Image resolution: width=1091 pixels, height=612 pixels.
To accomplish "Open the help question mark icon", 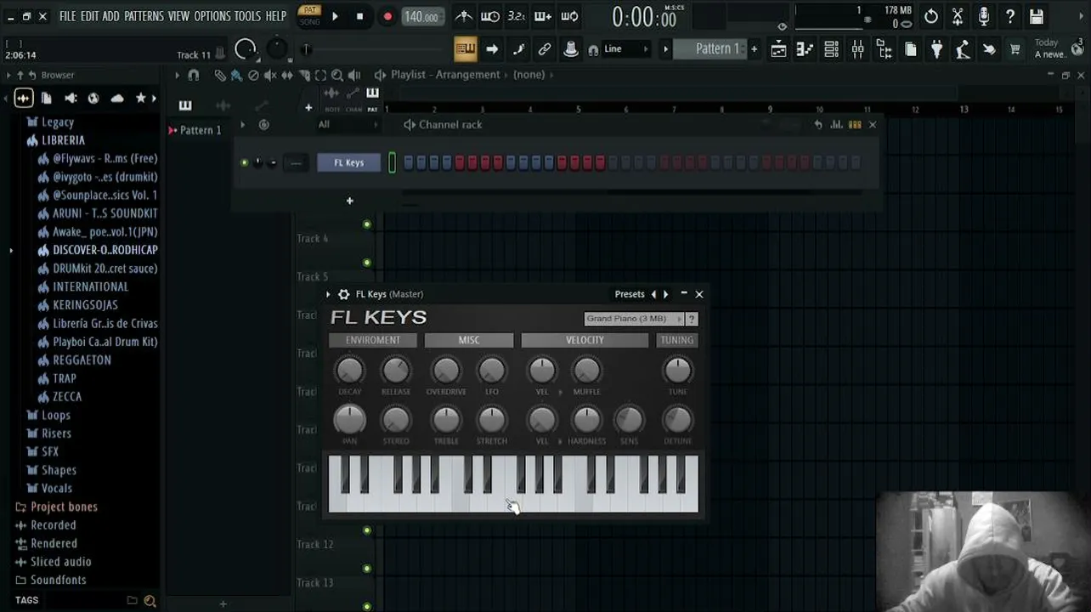I will [1010, 16].
